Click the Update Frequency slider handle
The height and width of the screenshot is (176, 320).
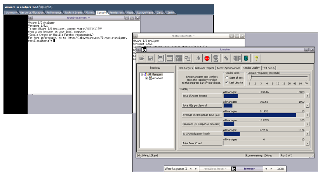point(250,77)
